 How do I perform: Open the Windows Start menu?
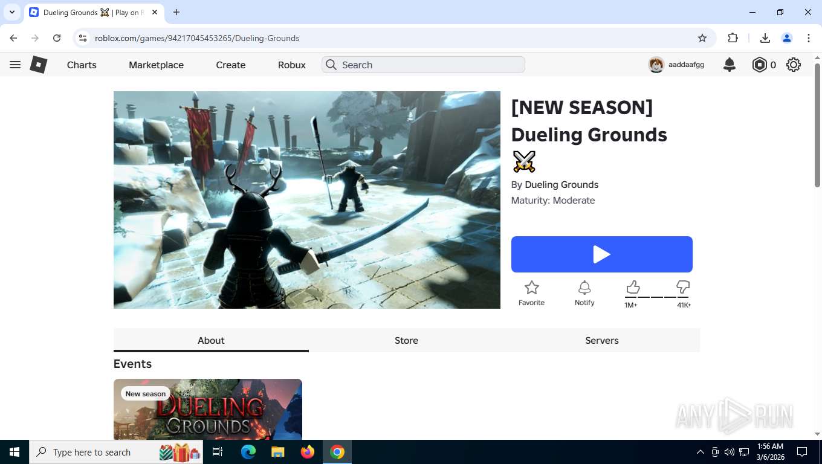tap(14, 452)
